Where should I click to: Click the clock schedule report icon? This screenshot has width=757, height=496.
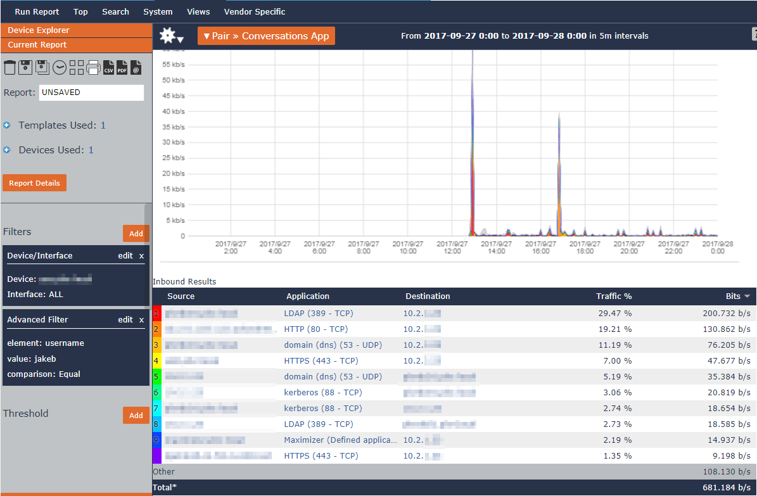point(60,68)
